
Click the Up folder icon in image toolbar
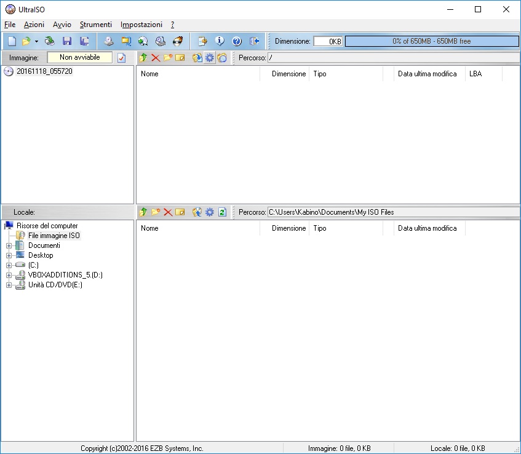[143, 58]
